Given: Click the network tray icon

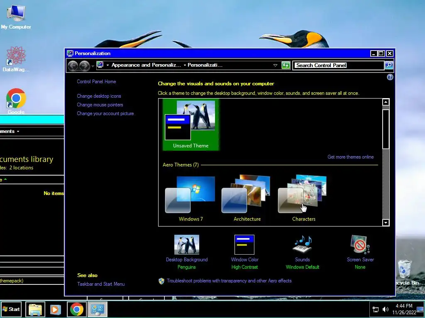Looking at the screenshot, I should (x=376, y=309).
